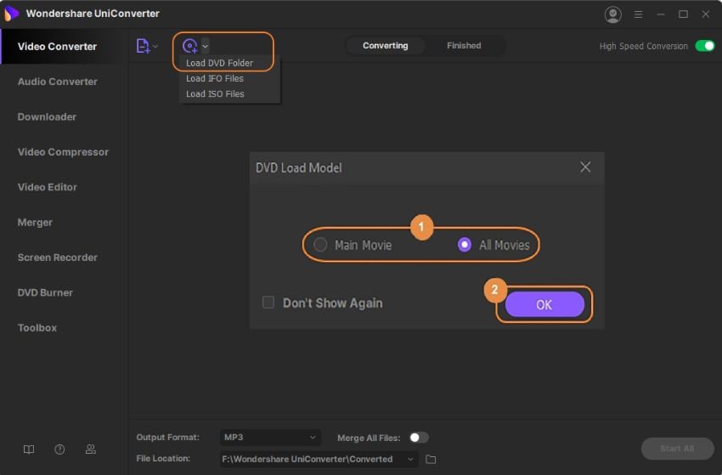Image resolution: width=722 pixels, height=475 pixels.
Task: Select Load ISO Files menu entry
Action: [215, 94]
